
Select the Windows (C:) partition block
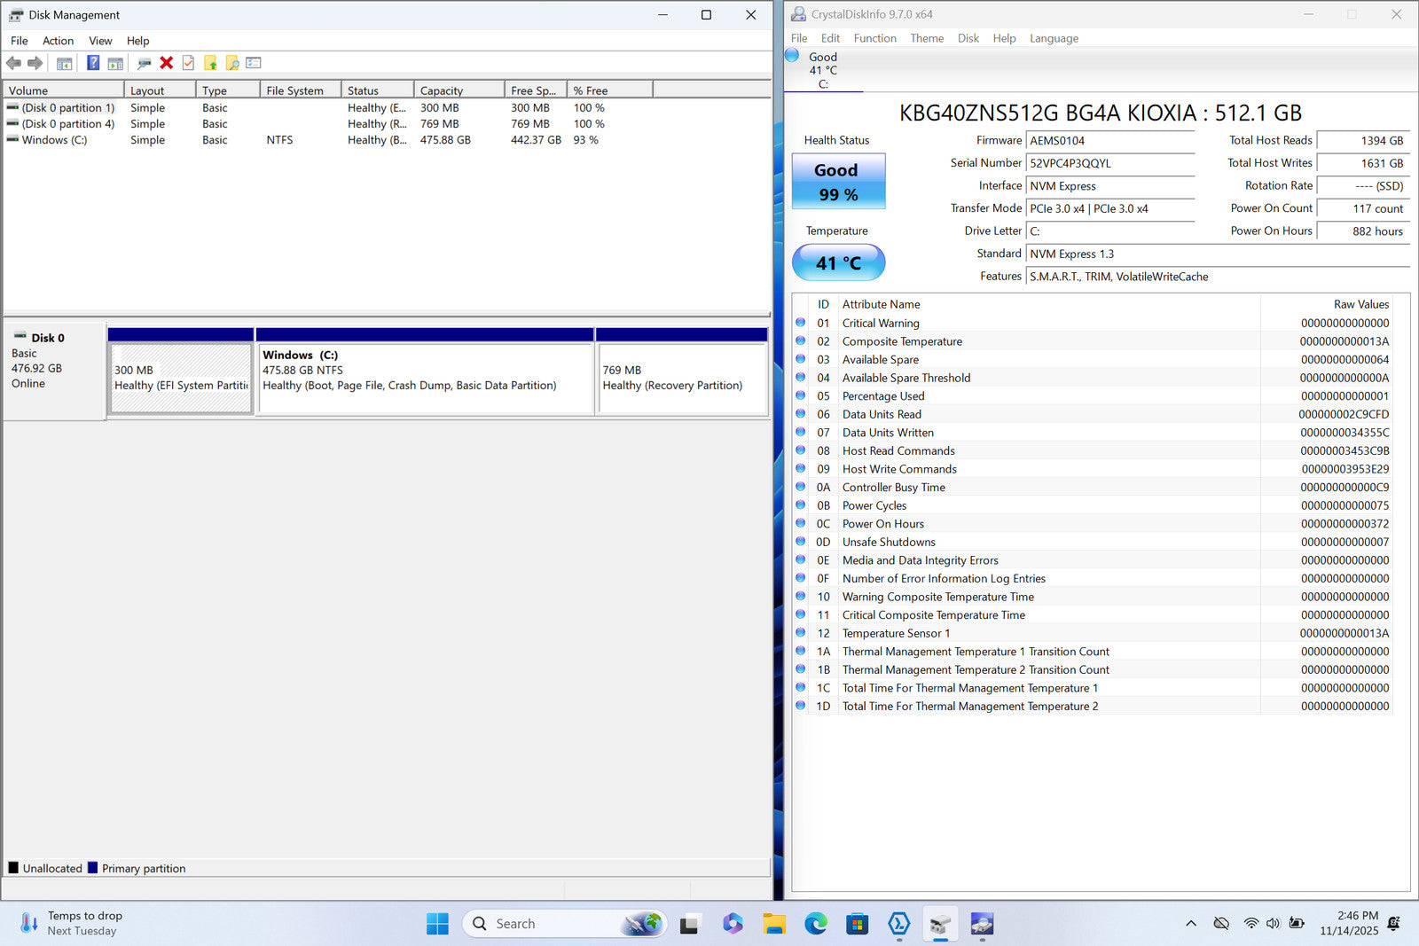tap(425, 379)
